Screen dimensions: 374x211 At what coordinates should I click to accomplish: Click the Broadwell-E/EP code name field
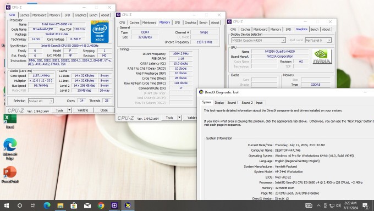pyautogui.click(x=43, y=29)
